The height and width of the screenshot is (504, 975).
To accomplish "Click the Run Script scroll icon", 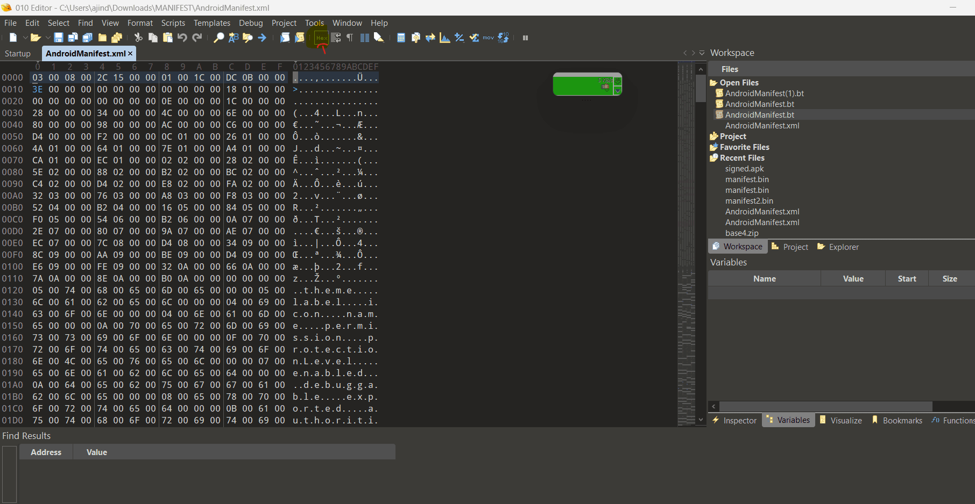I will (285, 38).
